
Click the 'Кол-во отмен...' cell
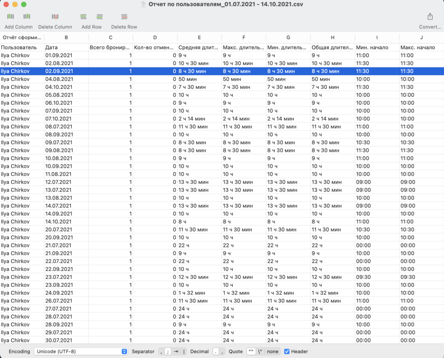coord(155,47)
